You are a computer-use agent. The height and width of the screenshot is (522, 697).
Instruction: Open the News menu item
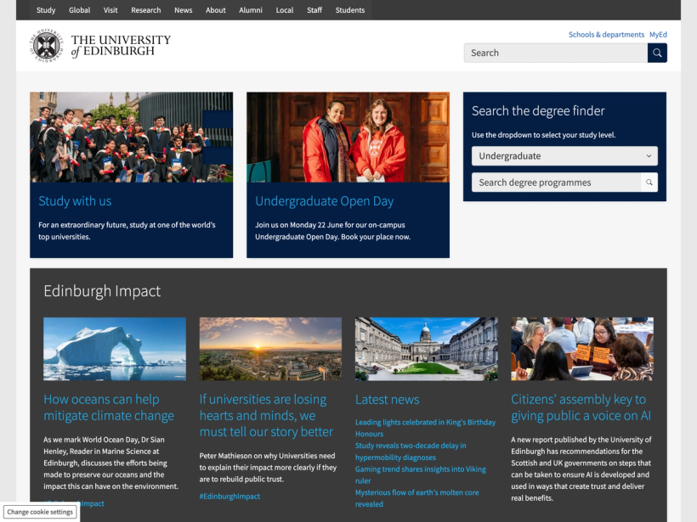[183, 10]
